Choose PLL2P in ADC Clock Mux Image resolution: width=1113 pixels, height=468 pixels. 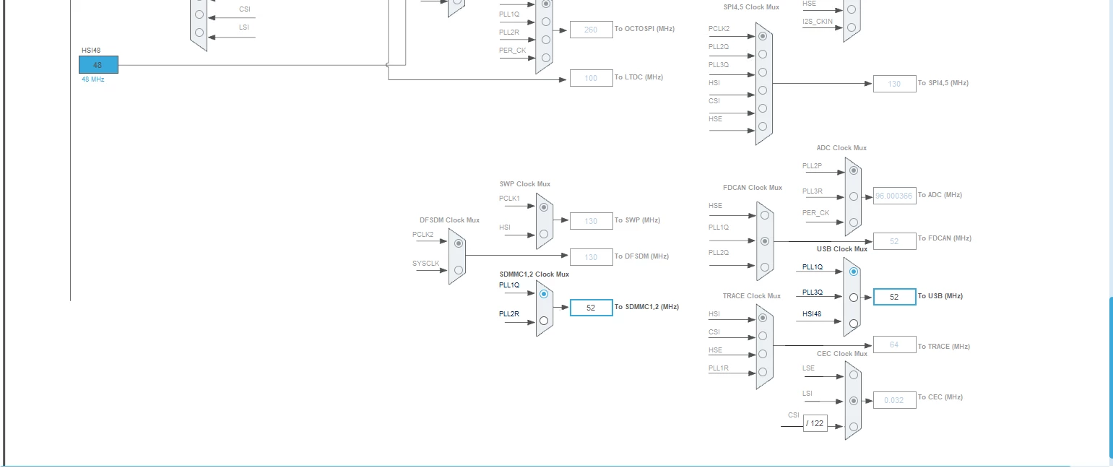[854, 170]
